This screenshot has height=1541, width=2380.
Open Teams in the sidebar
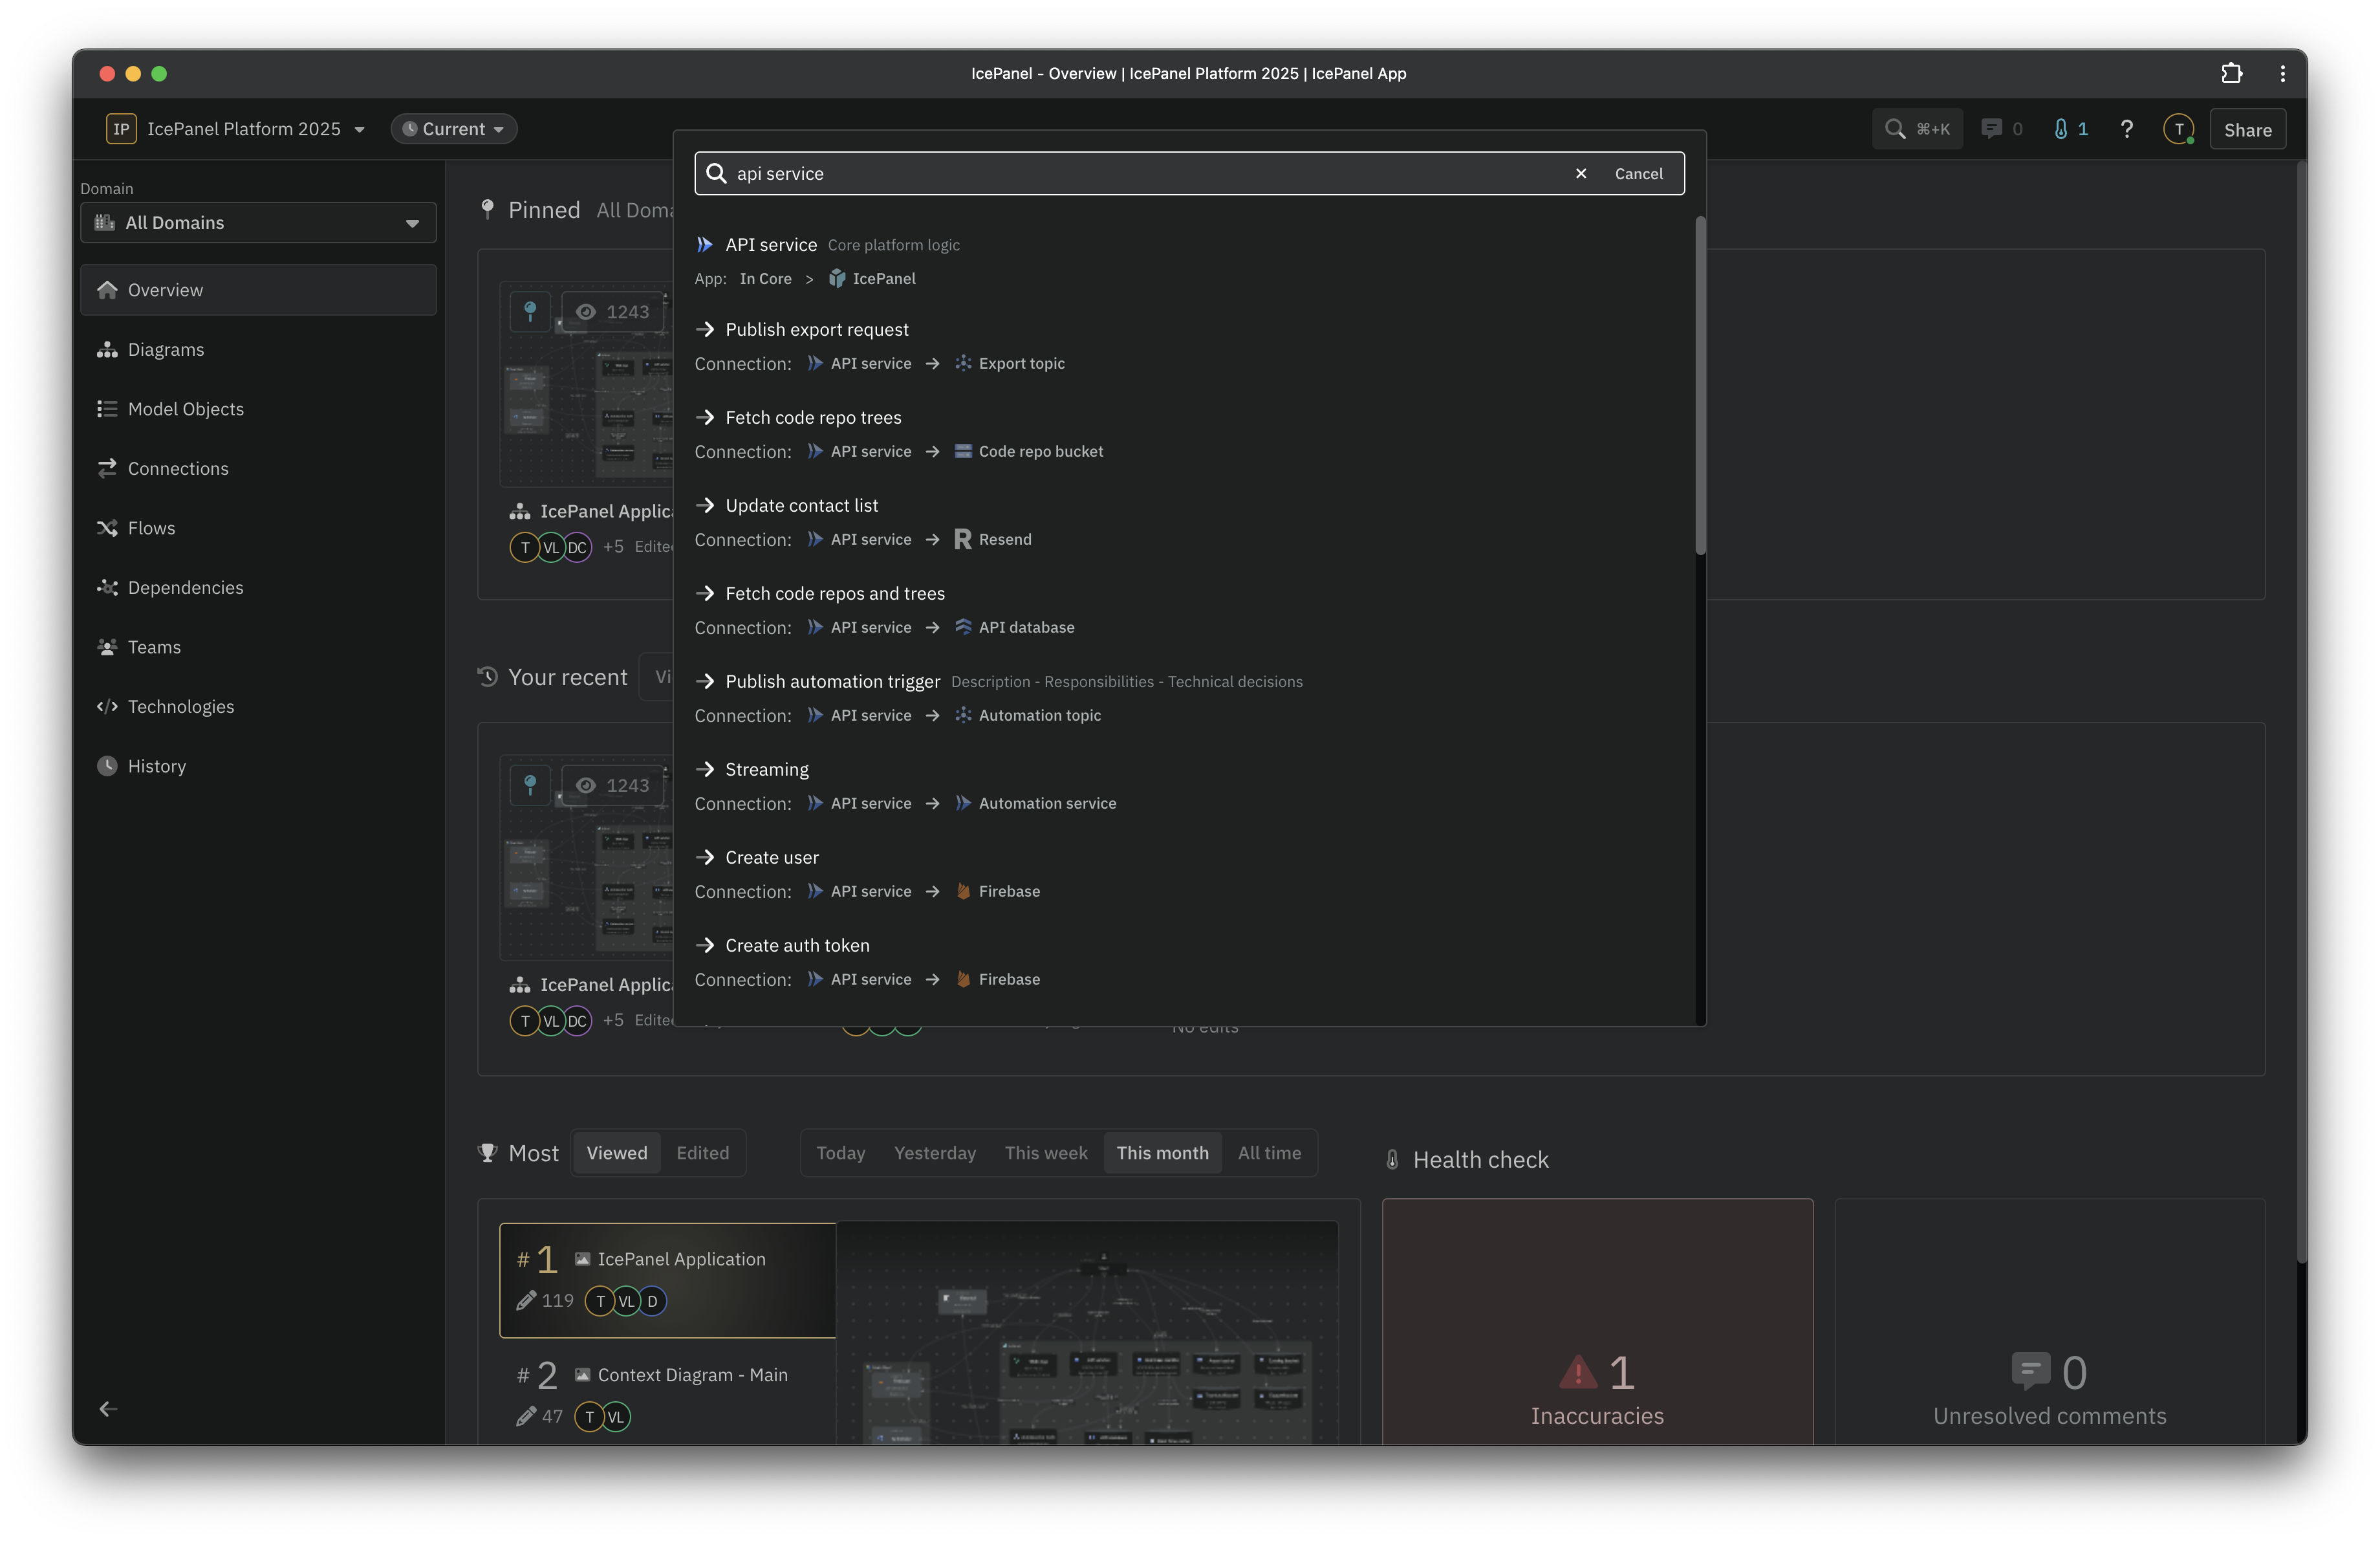(258, 647)
